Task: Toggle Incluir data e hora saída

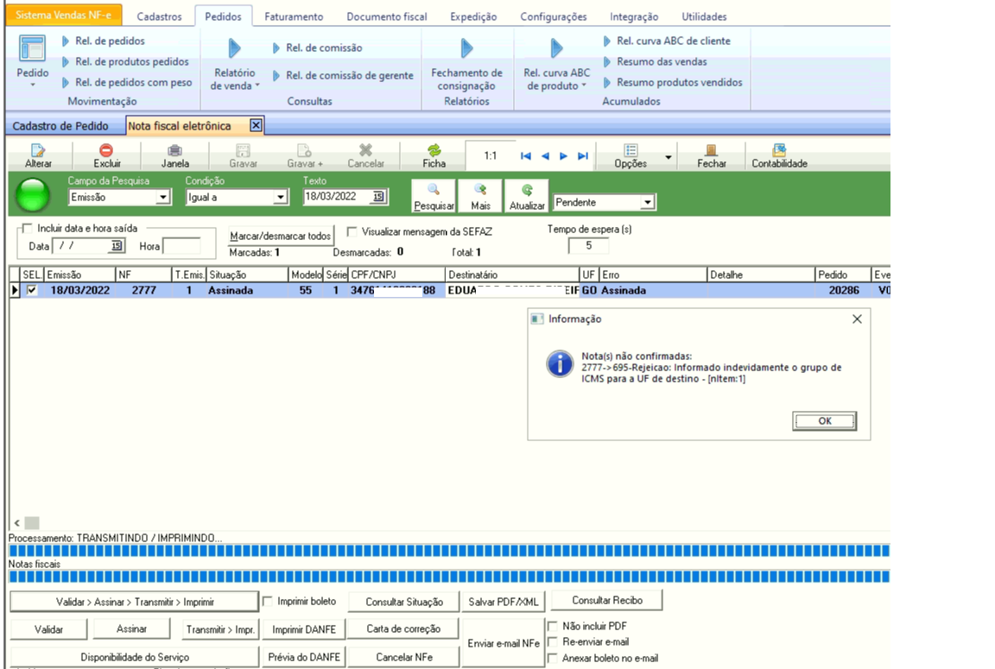Action: (27, 228)
